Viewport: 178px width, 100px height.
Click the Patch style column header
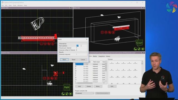click(x=97, y=62)
